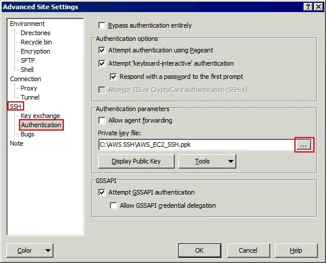
Task: Enable Allow GSSAPI credential delegation
Action: [x=113, y=205]
